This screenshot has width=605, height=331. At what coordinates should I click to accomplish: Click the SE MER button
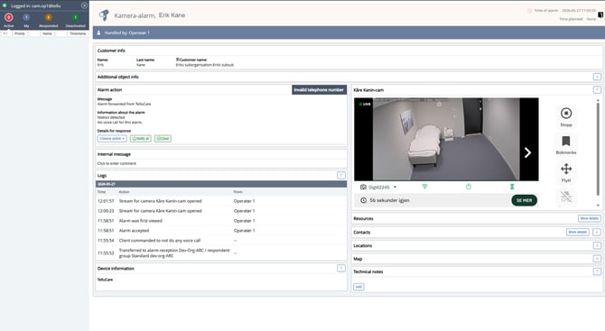[524, 200]
